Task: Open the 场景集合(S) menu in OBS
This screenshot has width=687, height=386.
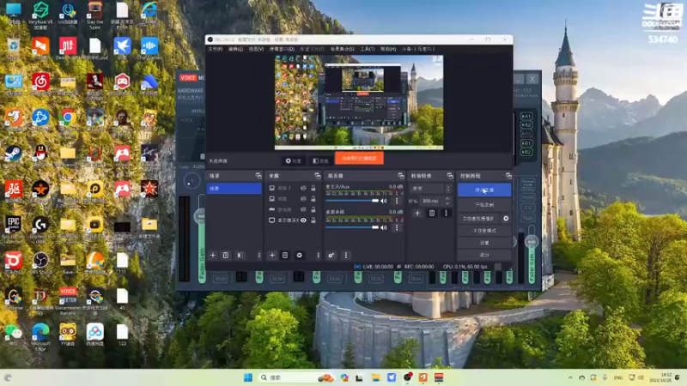Action: click(x=342, y=49)
